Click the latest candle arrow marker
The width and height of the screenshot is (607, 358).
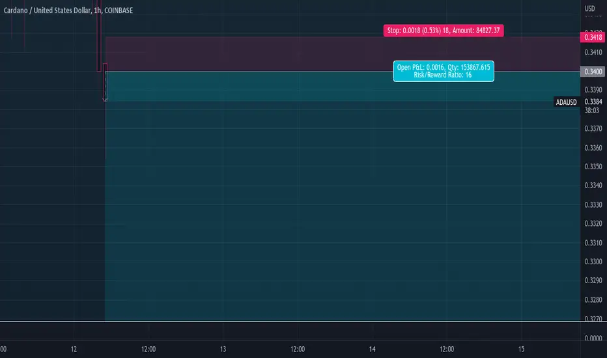pyautogui.click(x=105, y=100)
